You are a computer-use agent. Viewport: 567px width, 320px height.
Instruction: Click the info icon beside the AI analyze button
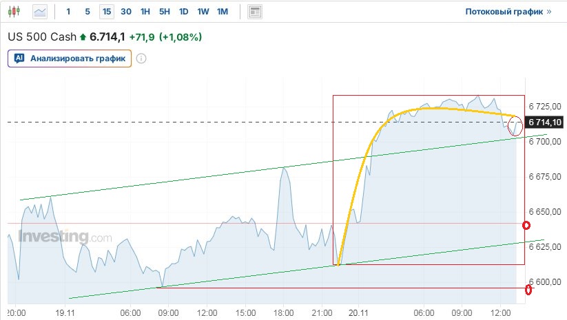click(x=141, y=58)
